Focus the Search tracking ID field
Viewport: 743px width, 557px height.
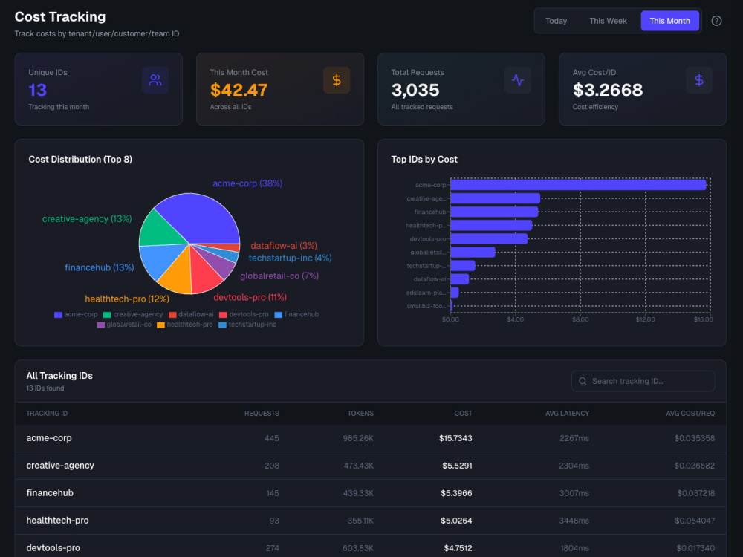(643, 381)
